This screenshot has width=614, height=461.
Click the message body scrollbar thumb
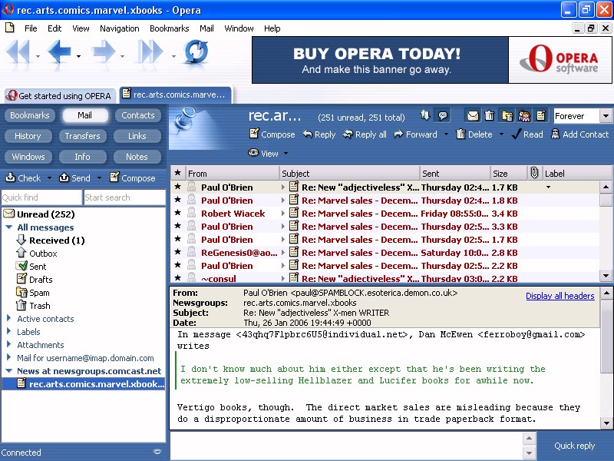606,337
